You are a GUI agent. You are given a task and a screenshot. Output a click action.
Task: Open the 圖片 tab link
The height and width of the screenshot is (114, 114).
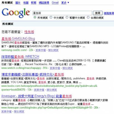click(x=18, y=2)
